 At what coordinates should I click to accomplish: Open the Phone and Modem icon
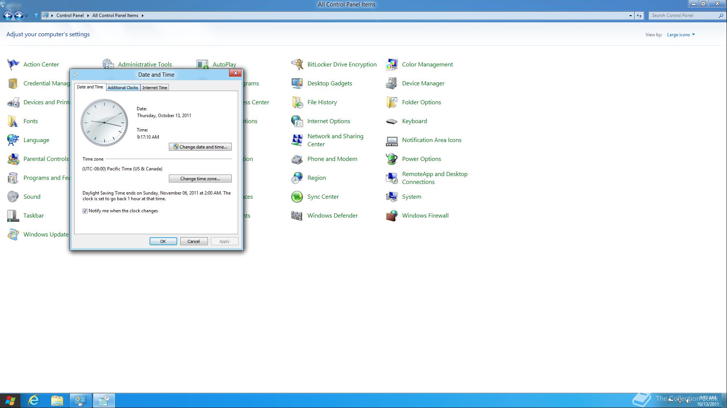(x=297, y=159)
